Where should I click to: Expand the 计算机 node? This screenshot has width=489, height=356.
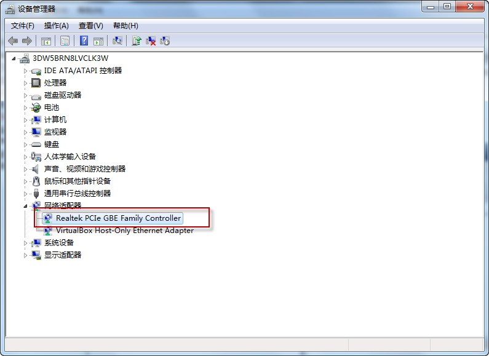[x=26, y=120]
